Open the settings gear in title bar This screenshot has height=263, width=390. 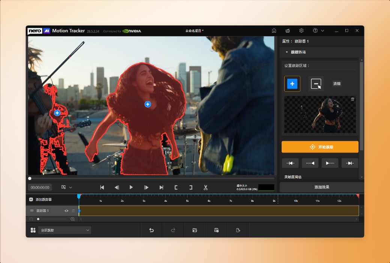[x=301, y=30]
